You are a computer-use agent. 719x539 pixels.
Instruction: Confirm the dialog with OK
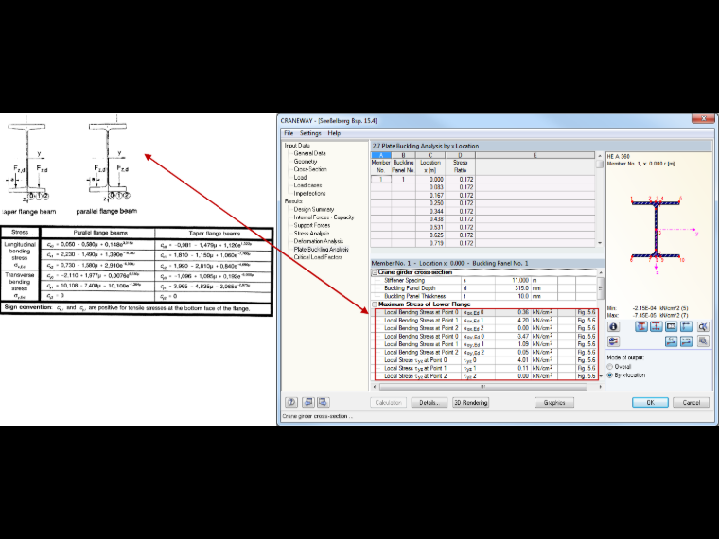pos(650,403)
